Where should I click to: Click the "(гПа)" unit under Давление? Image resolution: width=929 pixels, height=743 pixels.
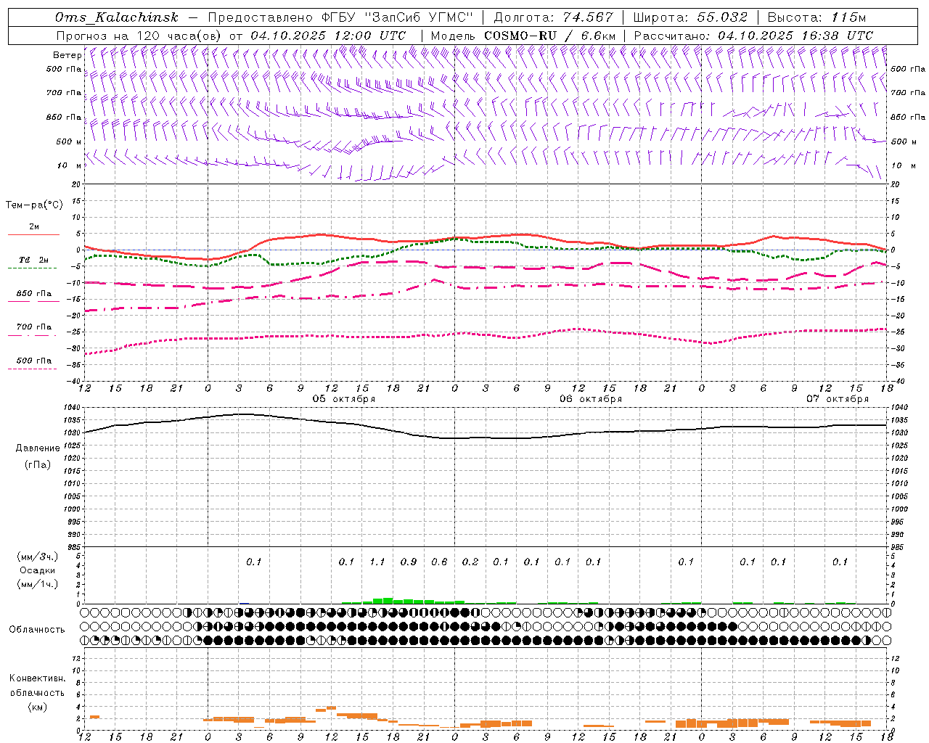point(38,464)
